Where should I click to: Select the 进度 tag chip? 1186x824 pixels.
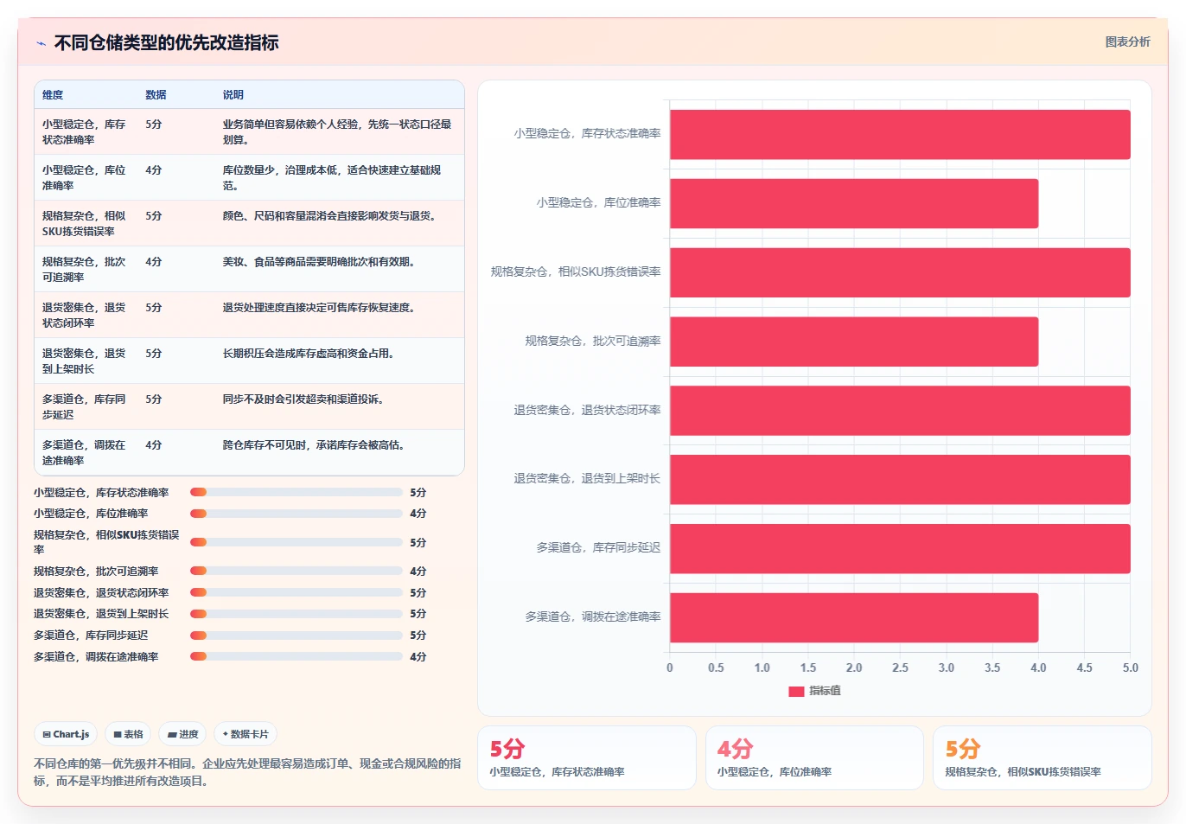pos(182,734)
